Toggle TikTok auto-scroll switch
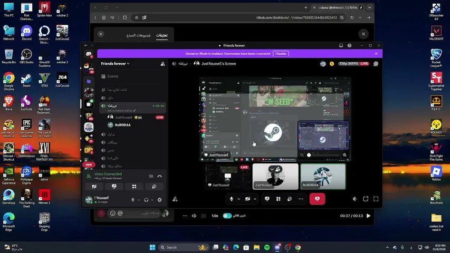 pyautogui.click(x=227, y=216)
